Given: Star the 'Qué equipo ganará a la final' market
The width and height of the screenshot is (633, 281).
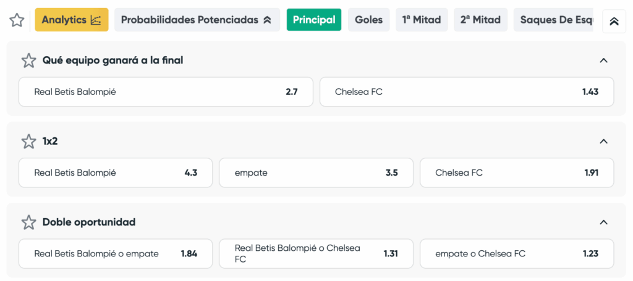Looking at the screenshot, I should (28, 61).
